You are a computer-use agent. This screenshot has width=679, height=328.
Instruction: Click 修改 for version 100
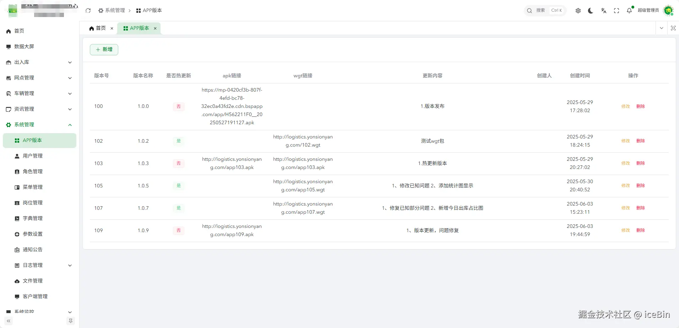pyautogui.click(x=626, y=106)
